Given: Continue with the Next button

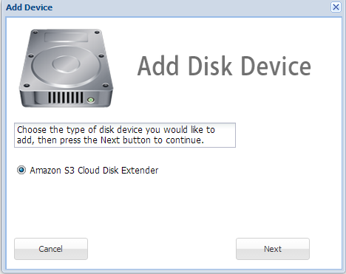Looking at the screenshot, I should (x=273, y=249).
